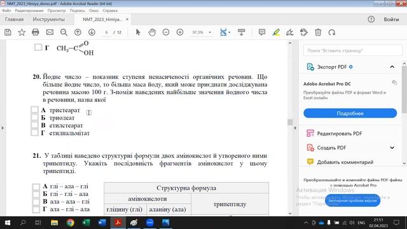
Task: Open Word from the taskbar
Action: tap(102, 223)
